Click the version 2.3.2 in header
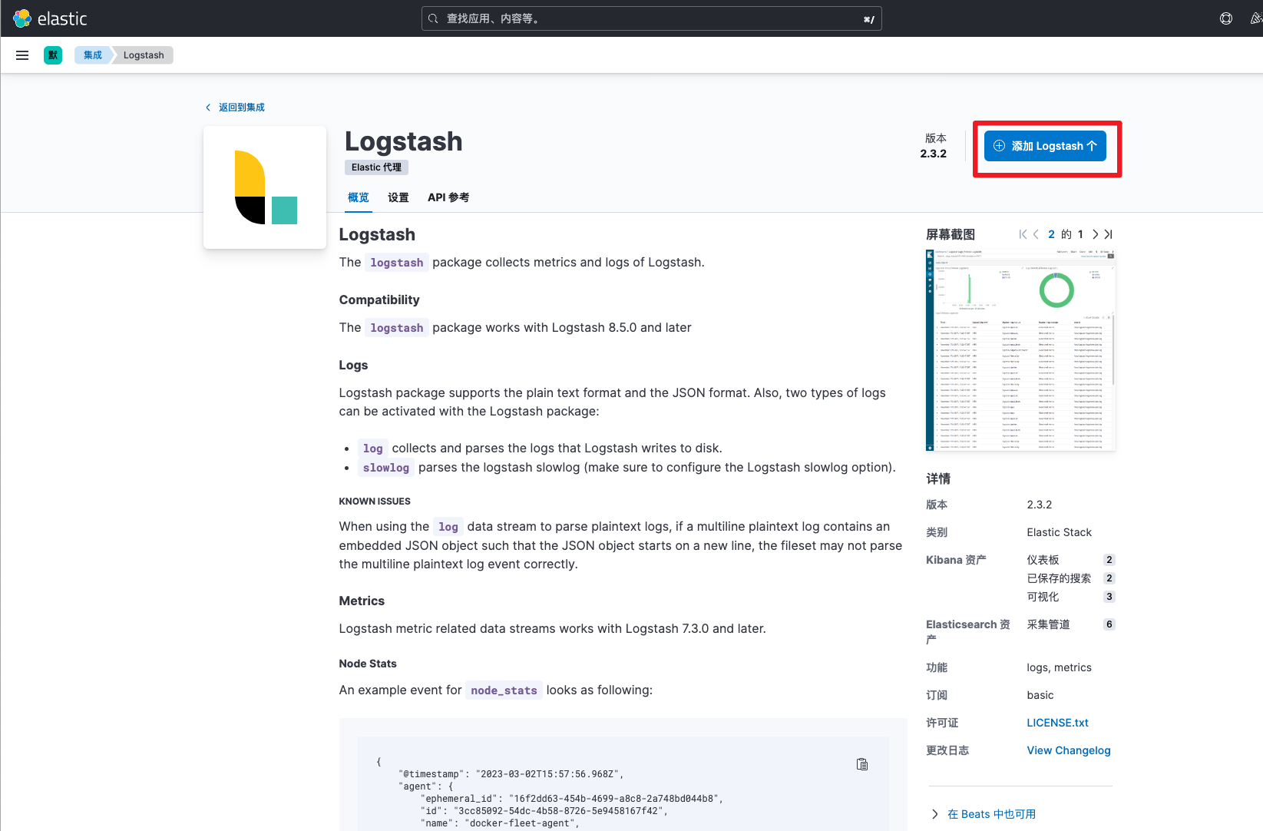The width and height of the screenshot is (1263, 831). (934, 154)
